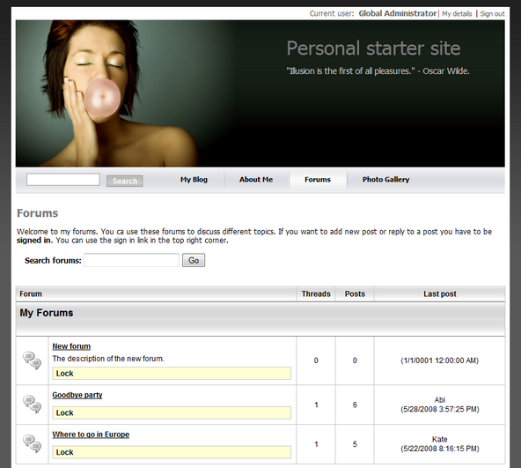Click the Go button beside Search forums
The height and width of the screenshot is (468, 521).
coord(194,260)
